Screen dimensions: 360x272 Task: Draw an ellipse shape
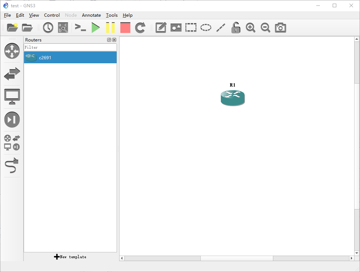click(x=206, y=28)
